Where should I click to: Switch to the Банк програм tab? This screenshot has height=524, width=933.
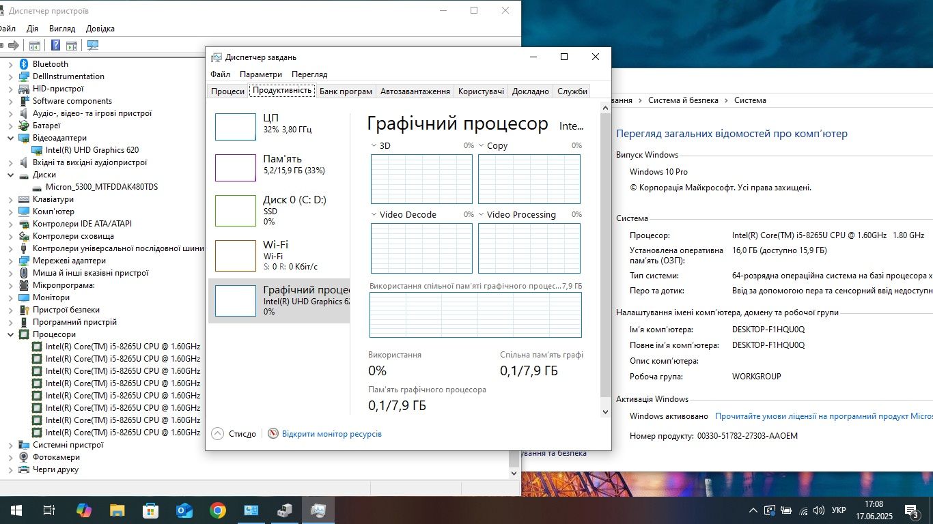(x=346, y=91)
